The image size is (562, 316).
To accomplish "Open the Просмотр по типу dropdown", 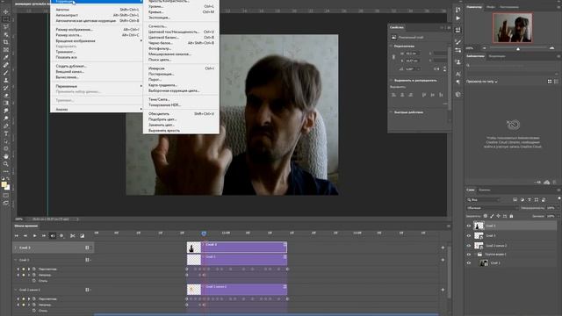I will coord(482,82).
